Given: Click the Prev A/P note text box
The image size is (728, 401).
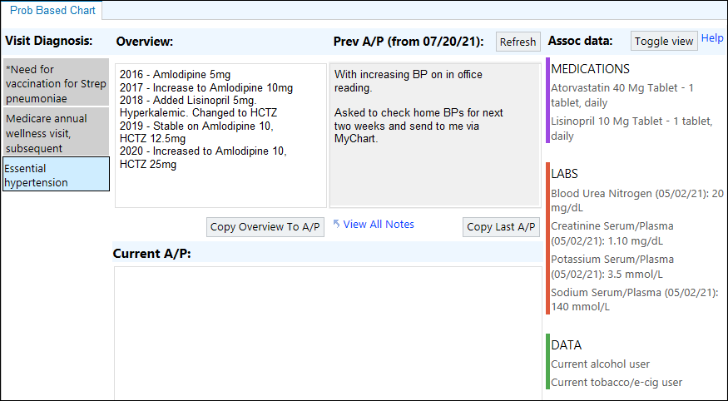Looking at the screenshot, I should point(435,135).
